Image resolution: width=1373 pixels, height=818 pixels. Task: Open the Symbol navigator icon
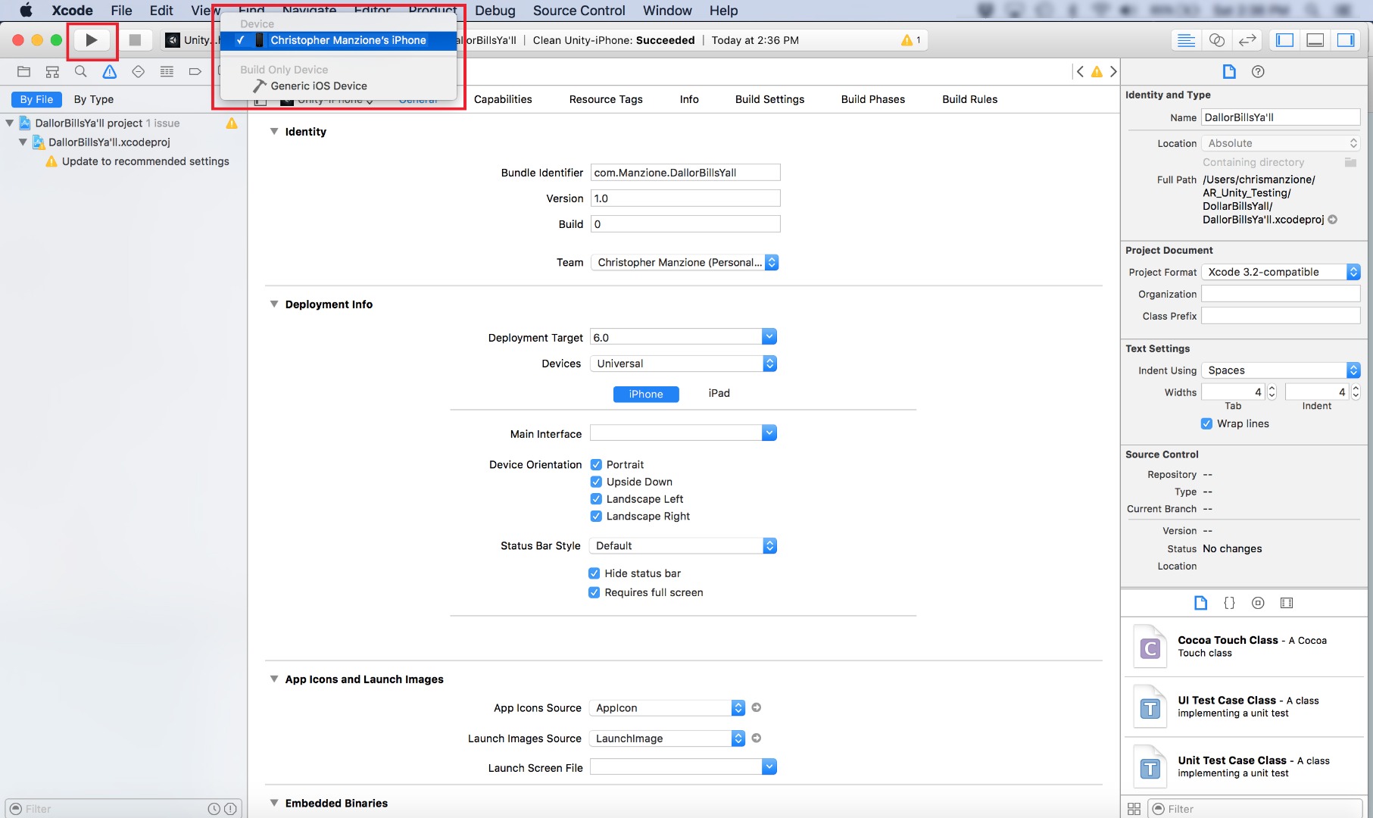point(52,72)
